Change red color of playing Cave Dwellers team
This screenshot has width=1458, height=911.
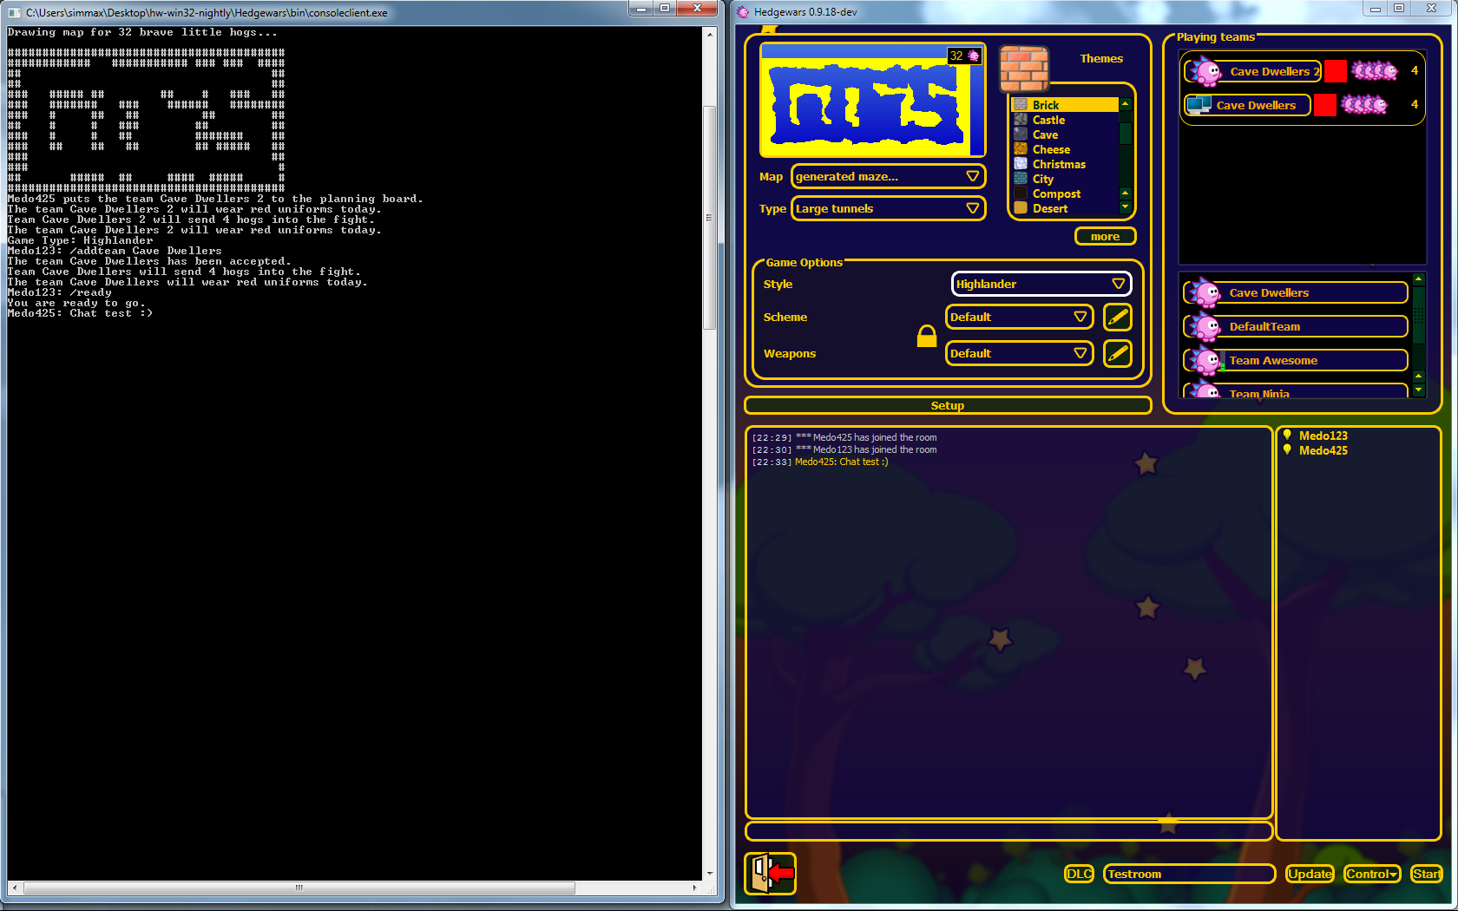(x=1325, y=105)
